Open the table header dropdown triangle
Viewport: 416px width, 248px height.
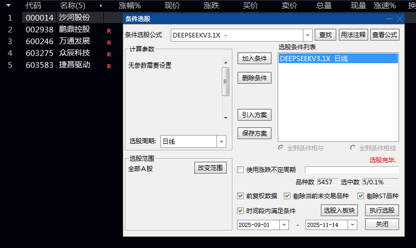point(9,6)
